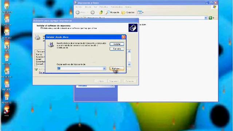Open Edición menu in Impresoras y faxes
The height and width of the screenshot is (131, 233).
click(88, 7)
